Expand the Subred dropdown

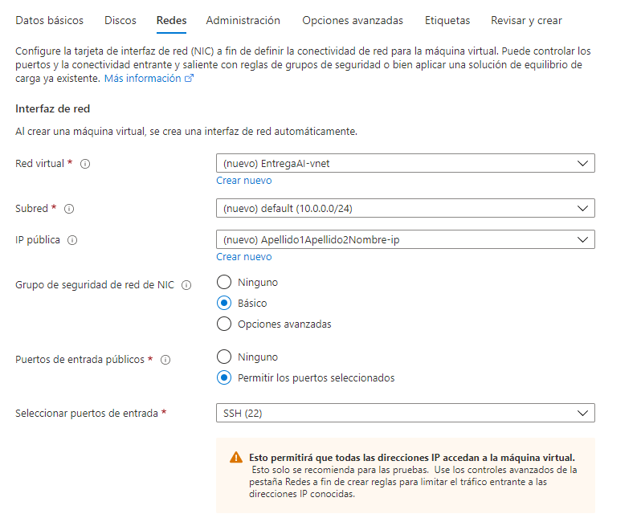[x=405, y=209]
